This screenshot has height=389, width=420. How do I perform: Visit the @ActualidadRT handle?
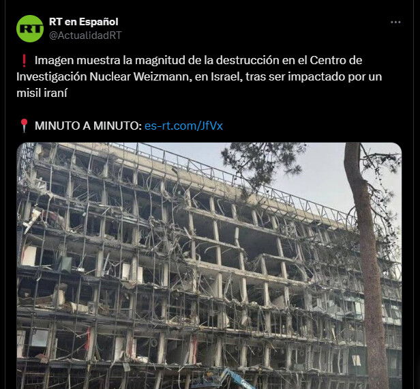pos(85,35)
